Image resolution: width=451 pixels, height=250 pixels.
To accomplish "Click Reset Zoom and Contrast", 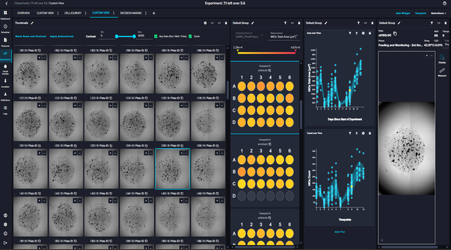I will [31, 37].
